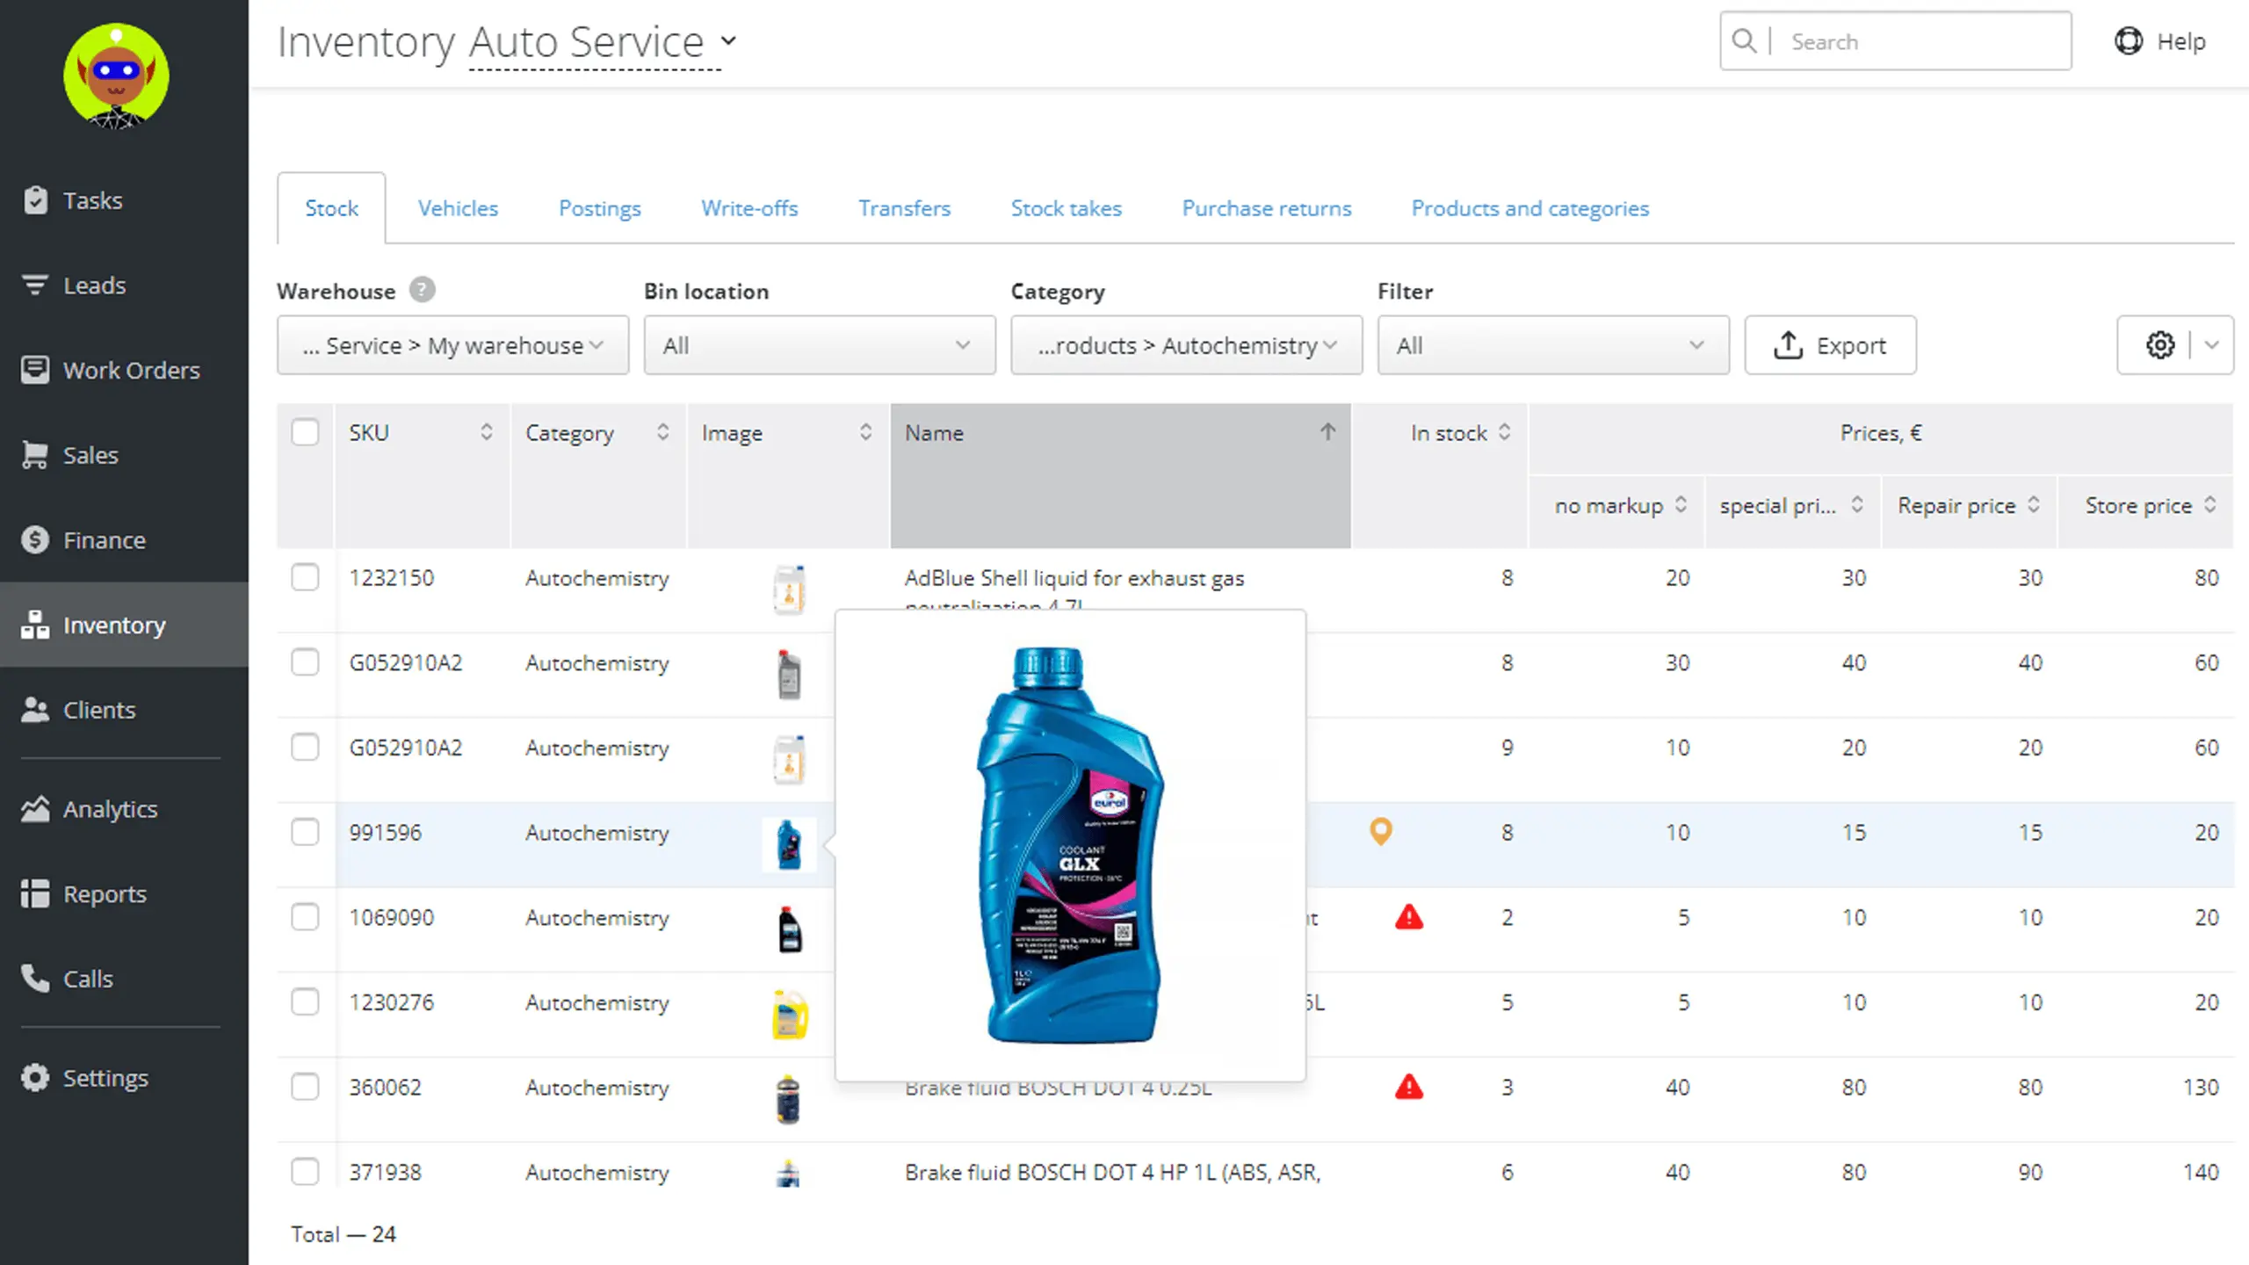Click red warning icon for SKU 1069090
This screenshot has height=1265, width=2249.
1408,917
